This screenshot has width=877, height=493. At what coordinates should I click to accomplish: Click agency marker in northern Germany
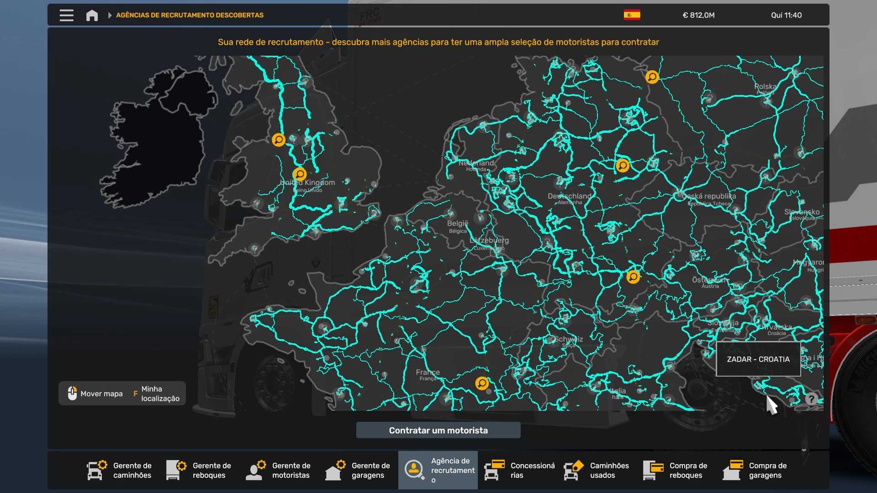coord(652,77)
